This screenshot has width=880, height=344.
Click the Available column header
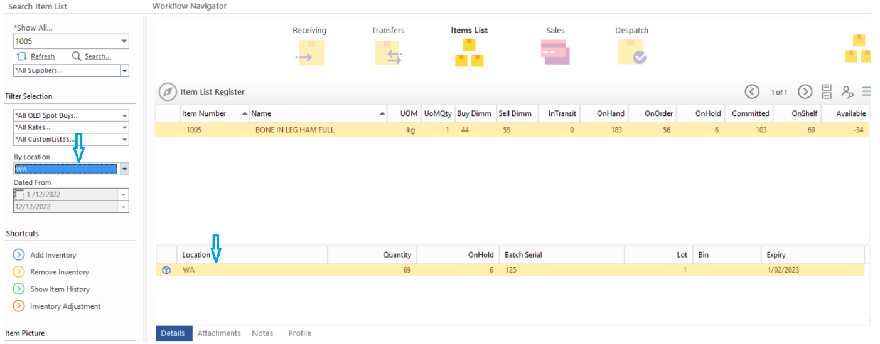click(852, 113)
